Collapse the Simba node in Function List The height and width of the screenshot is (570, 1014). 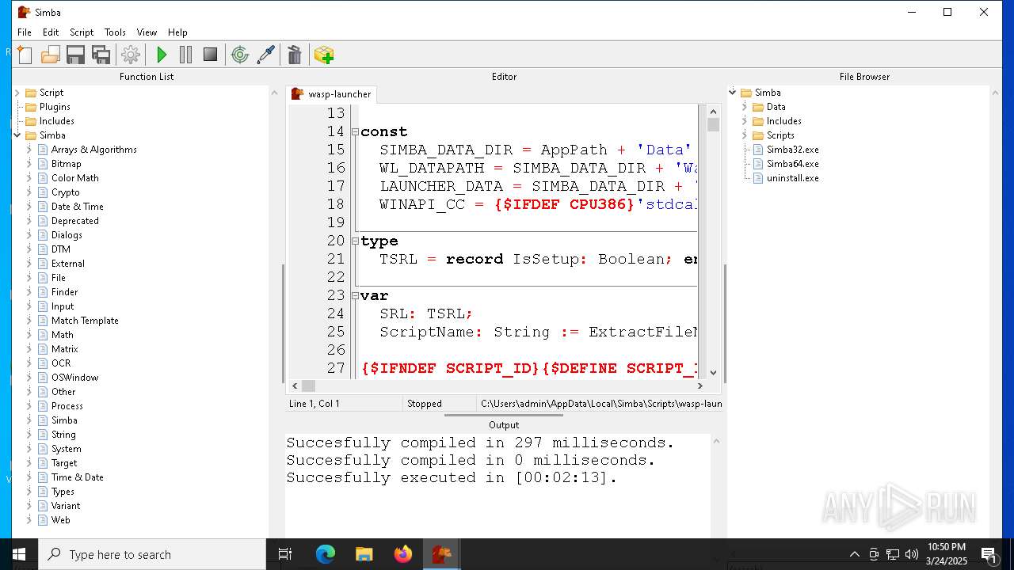pos(17,135)
